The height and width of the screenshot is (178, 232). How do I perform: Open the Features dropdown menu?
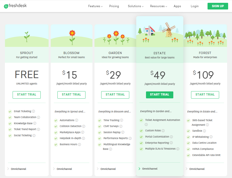95,6
